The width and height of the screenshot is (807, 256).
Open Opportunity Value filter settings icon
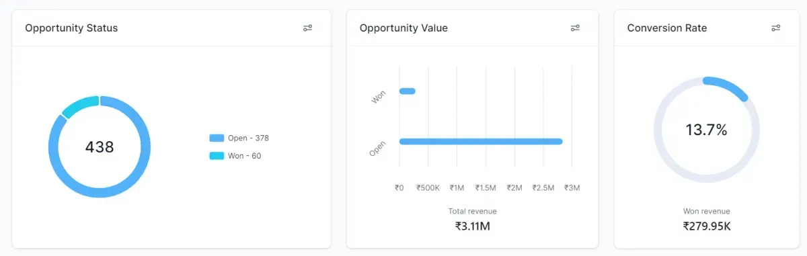575,28
